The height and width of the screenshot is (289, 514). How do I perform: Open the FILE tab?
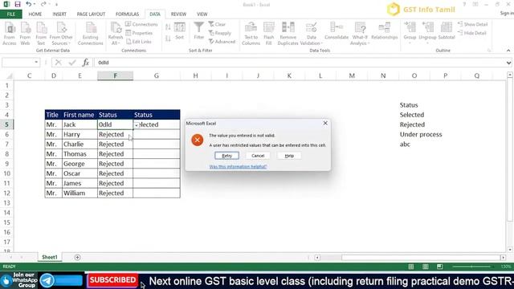11,14
